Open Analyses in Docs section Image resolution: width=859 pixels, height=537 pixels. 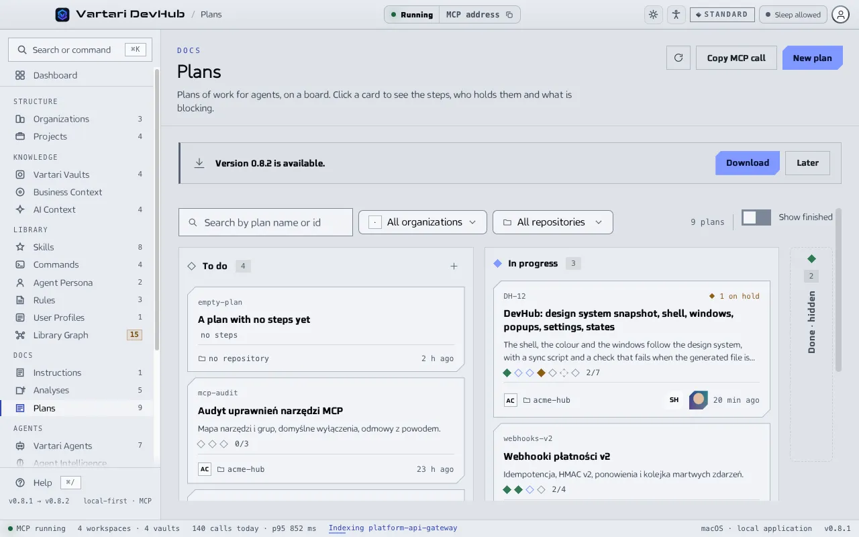(x=77, y=390)
